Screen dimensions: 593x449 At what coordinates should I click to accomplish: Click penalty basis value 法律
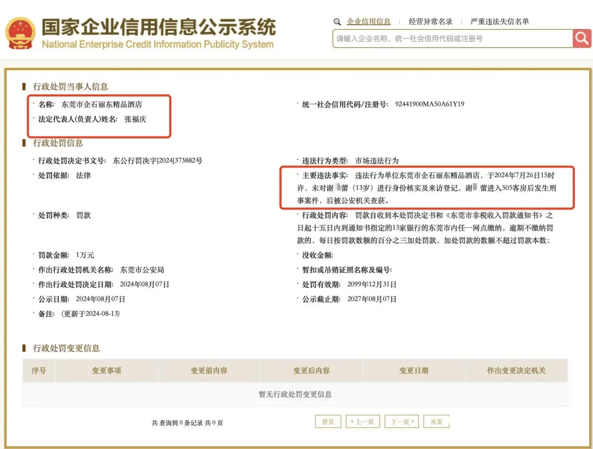tap(83, 175)
